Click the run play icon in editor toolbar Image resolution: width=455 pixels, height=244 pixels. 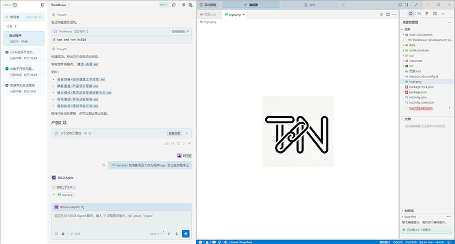coord(382,15)
